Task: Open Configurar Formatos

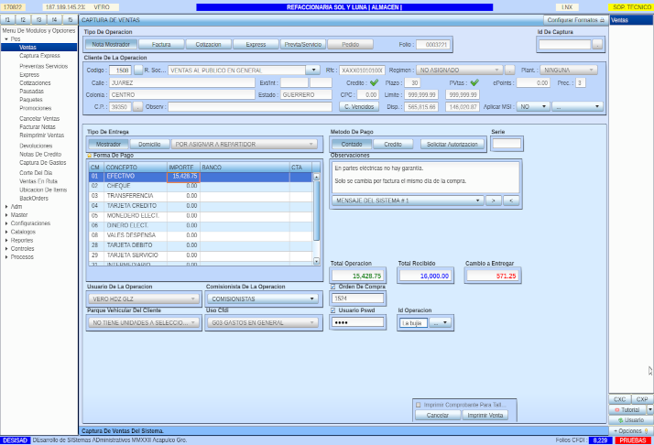Action: [575, 20]
